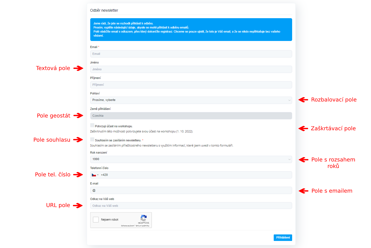Check the Nejsem robot captcha box
The width and height of the screenshot is (371, 248).
pos(96,220)
